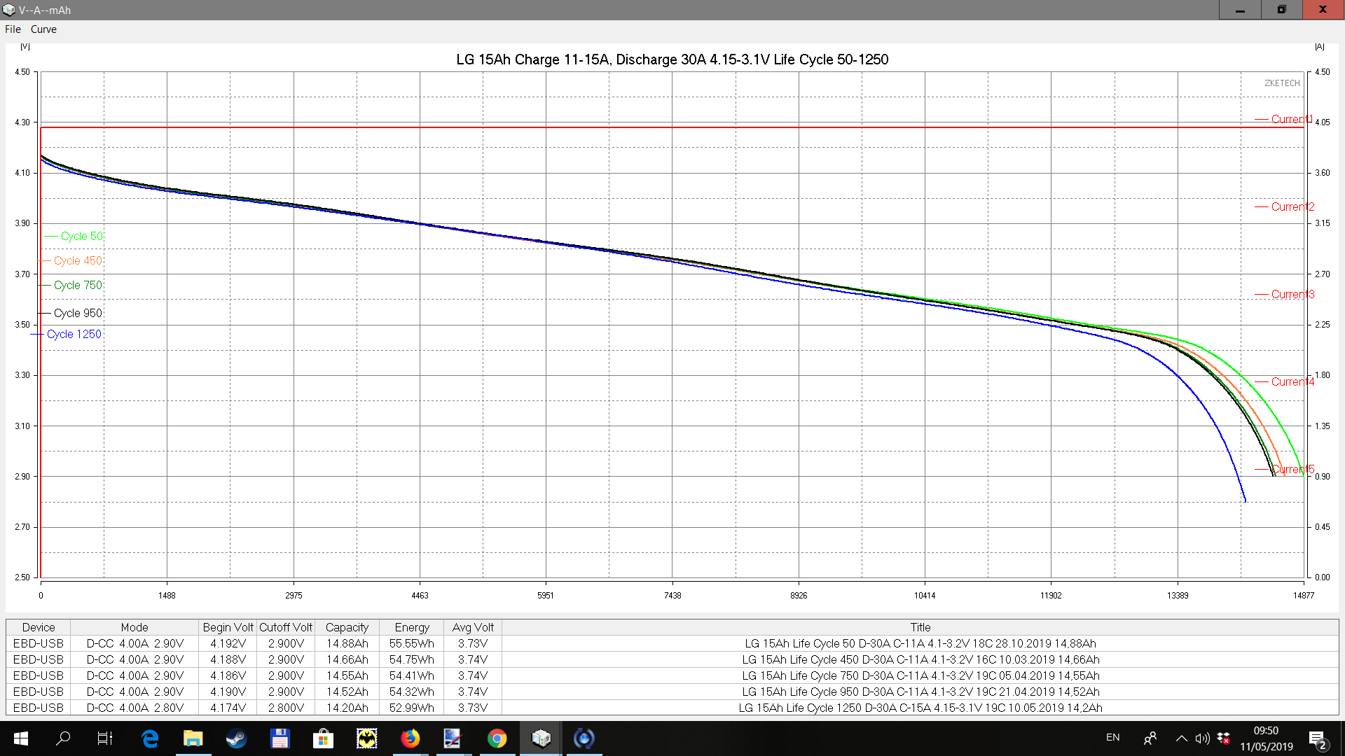The width and height of the screenshot is (1345, 756).
Task: Launch Steam from the taskbar
Action: pyautogui.click(x=236, y=738)
